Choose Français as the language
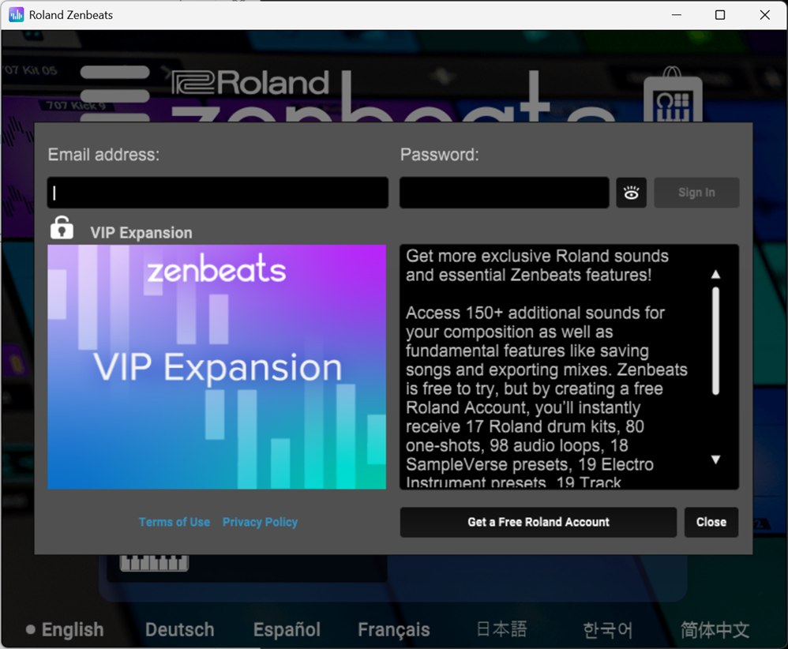This screenshot has width=788, height=649. click(x=393, y=629)
